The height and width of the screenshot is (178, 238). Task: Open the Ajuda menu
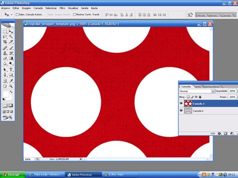(94, 8)
